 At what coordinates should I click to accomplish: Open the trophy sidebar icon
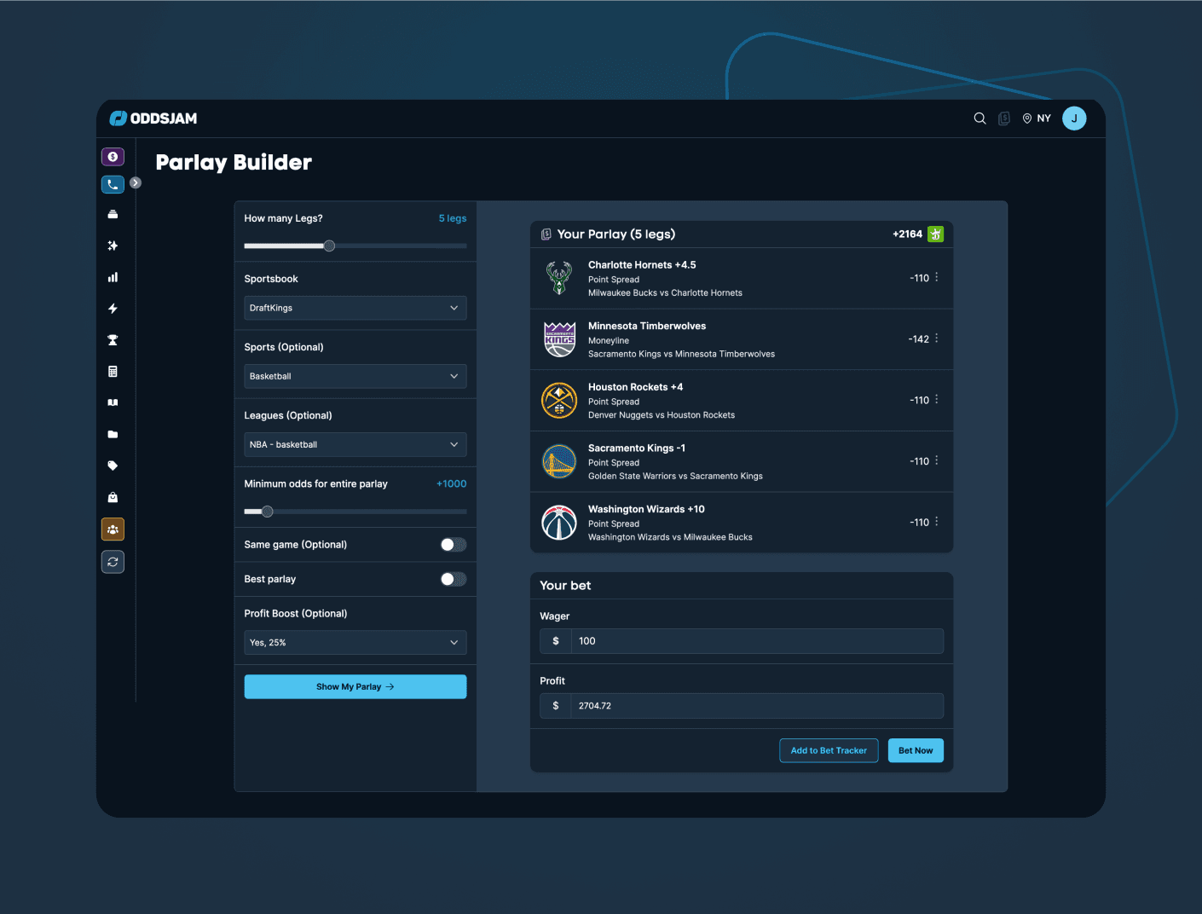[x=113, y=340]
